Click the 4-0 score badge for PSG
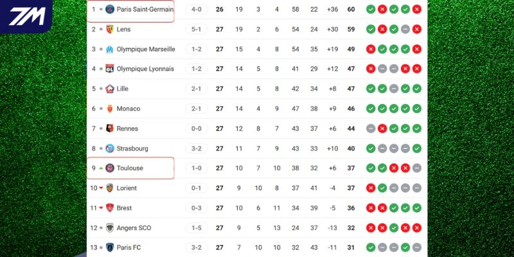 (196, 10)
